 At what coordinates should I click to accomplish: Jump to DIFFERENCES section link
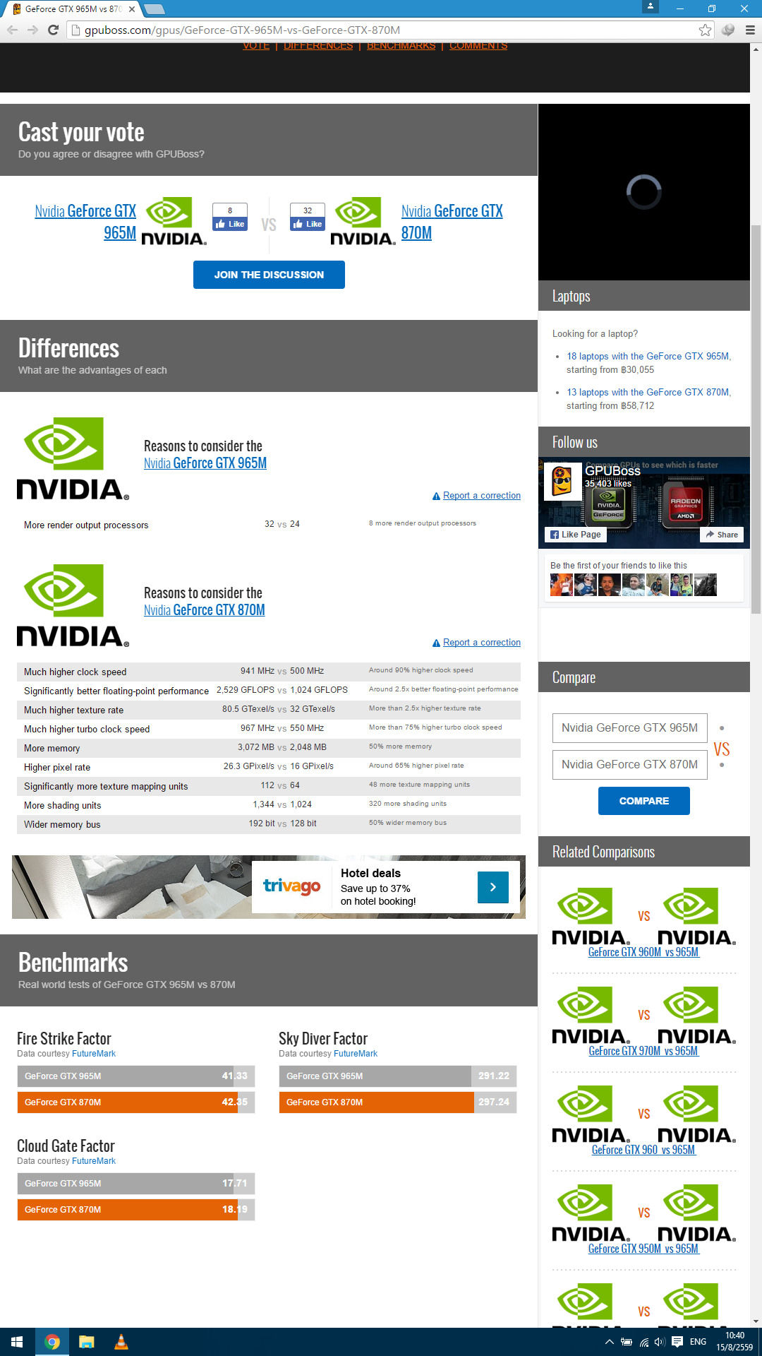pos(318,46)
